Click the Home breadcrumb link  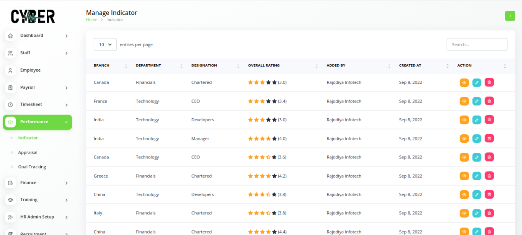tap(91, 20)
